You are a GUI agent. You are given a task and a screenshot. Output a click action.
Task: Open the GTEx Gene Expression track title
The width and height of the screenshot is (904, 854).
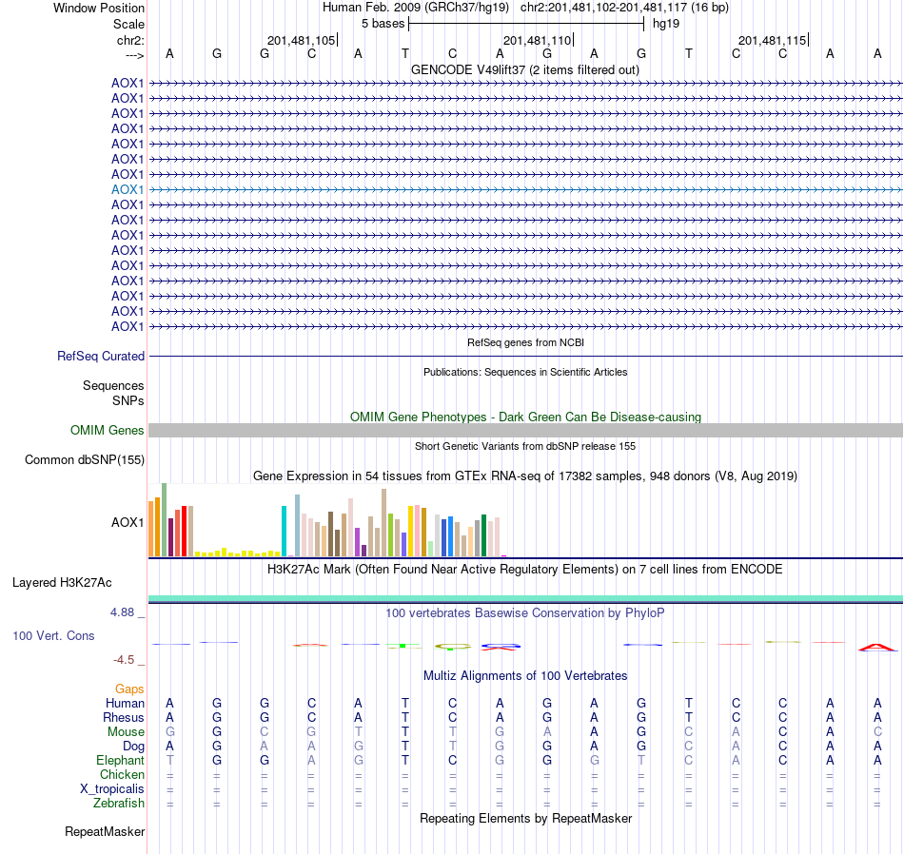point(525,476)
